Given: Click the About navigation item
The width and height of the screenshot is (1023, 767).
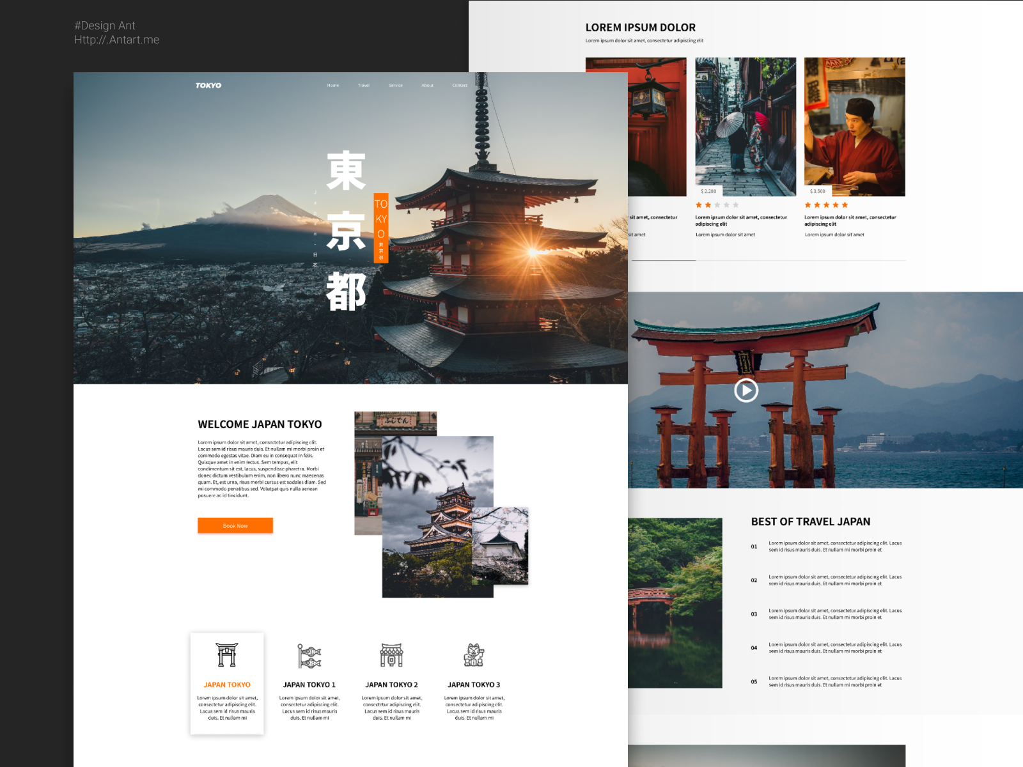Looking at the screenshot, I should click(427, 85).
